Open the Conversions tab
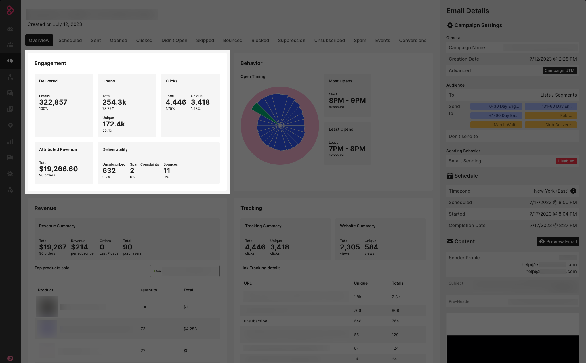Viewport: 586px width, 363px height. pos(412,40)
